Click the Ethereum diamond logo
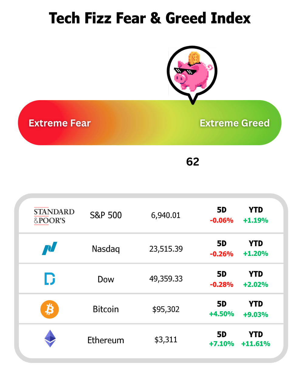The width and height of the screenshot is (302, 370). (50, 339)
